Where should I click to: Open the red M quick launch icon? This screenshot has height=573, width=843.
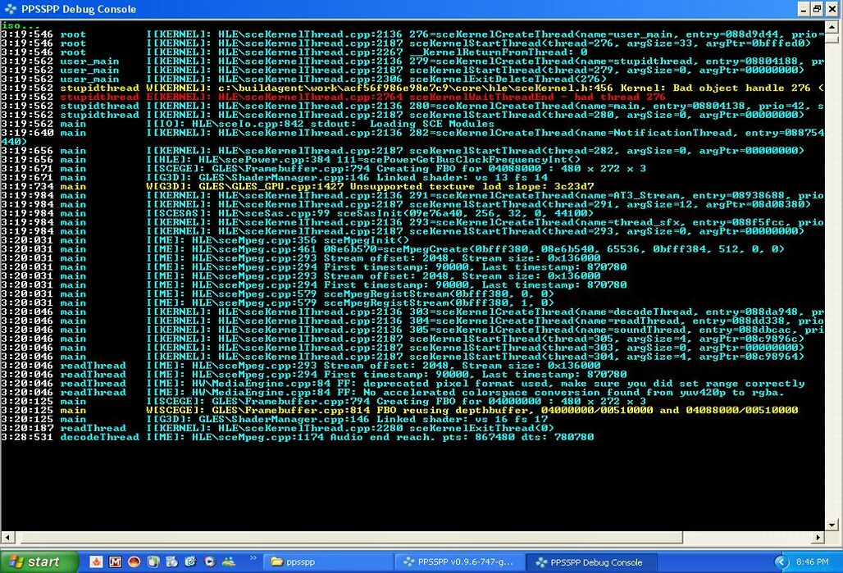coord(115,562)
